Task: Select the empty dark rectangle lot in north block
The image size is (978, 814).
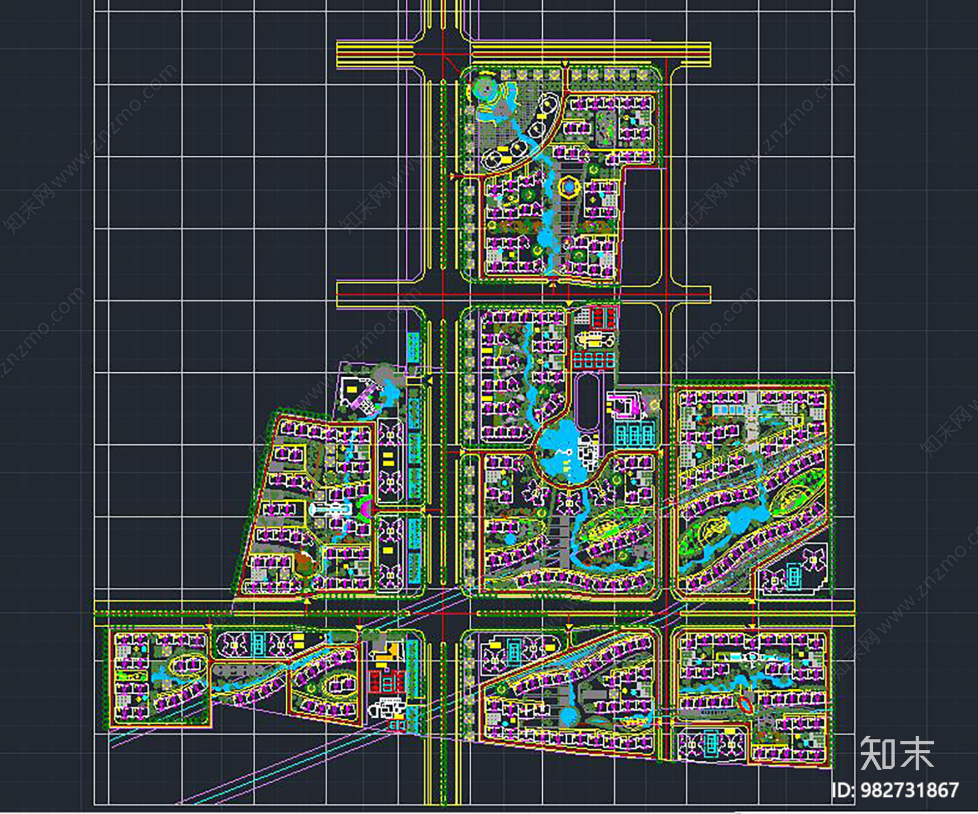Action: 642,226
